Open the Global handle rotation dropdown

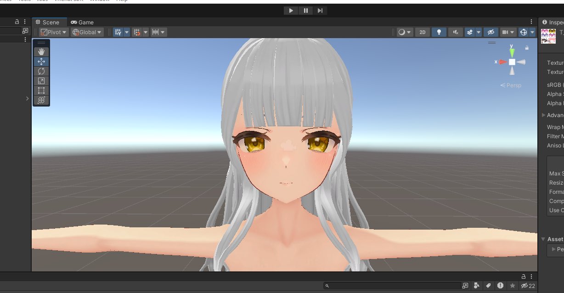(x=87, y=32)
